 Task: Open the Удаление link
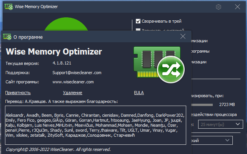coord(72,93)
